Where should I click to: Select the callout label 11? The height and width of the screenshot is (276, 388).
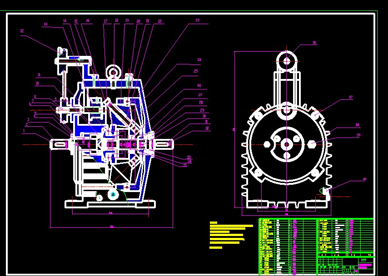tap(40, 75)
